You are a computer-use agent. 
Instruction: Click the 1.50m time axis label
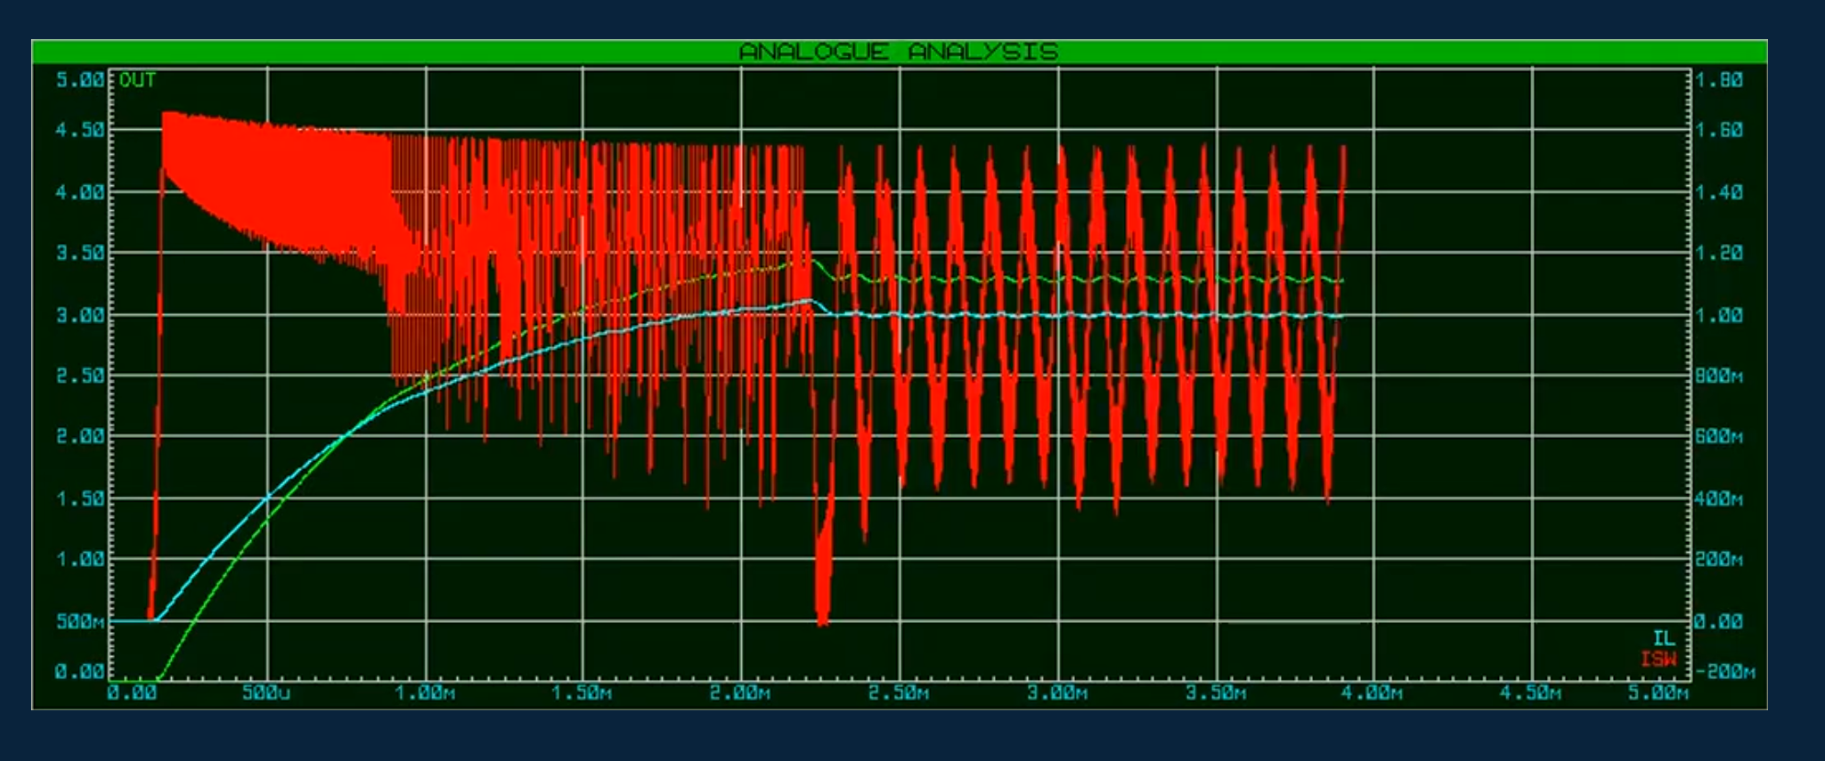tap(582, 692)
